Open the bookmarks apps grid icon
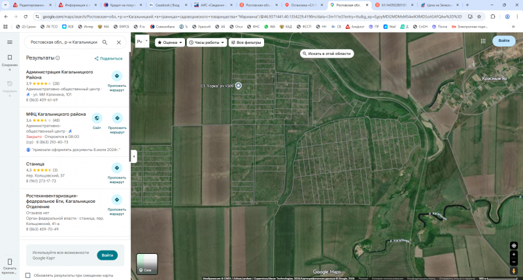Image resolution: width=523 pixels, height=280 pixels. (5, 26)
